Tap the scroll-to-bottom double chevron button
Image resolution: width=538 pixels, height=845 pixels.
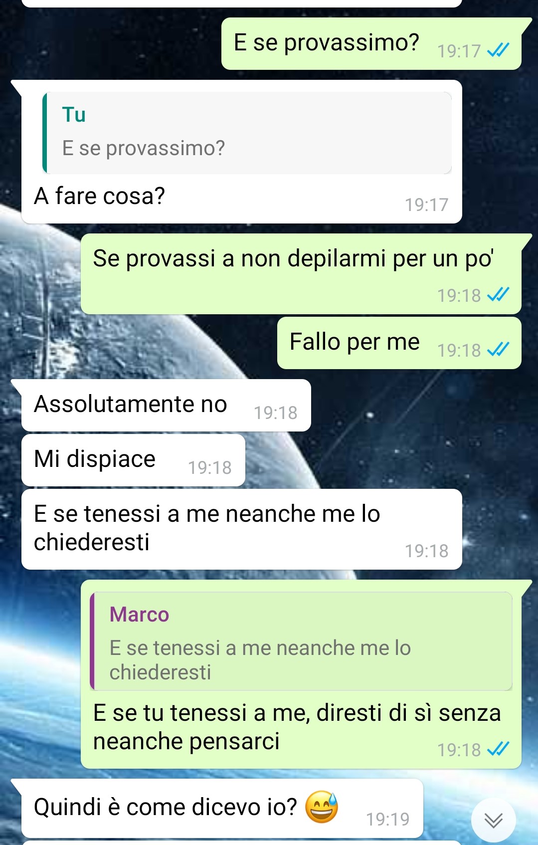pyautogui.click(x=493, y=820)
